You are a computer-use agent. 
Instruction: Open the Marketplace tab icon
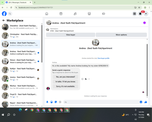89,14
